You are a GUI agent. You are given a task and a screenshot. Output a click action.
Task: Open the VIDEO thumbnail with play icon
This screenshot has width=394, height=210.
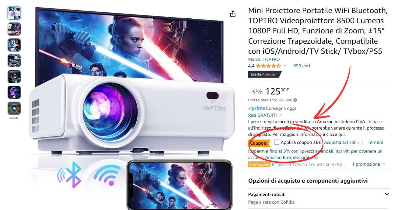tap(14, 108)
